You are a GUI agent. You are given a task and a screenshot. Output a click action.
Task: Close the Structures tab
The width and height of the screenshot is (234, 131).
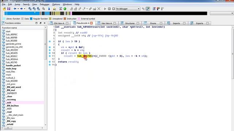tap(138, 23)
